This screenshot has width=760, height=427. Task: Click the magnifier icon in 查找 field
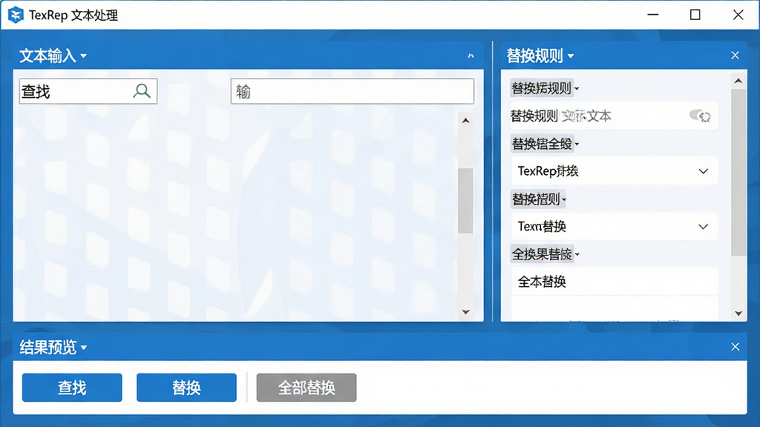tap(142, 91)
